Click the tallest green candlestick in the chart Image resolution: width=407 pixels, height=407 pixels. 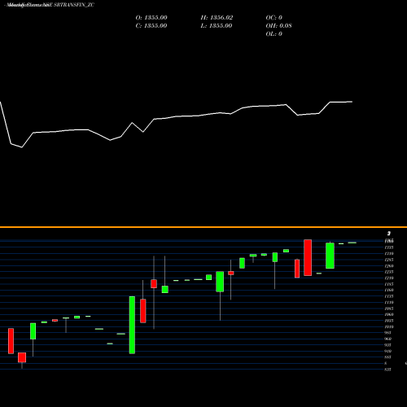[132, 325]
